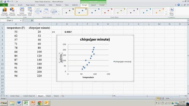Select the 'Temperature' horizontal axis title

click(88, 77)
